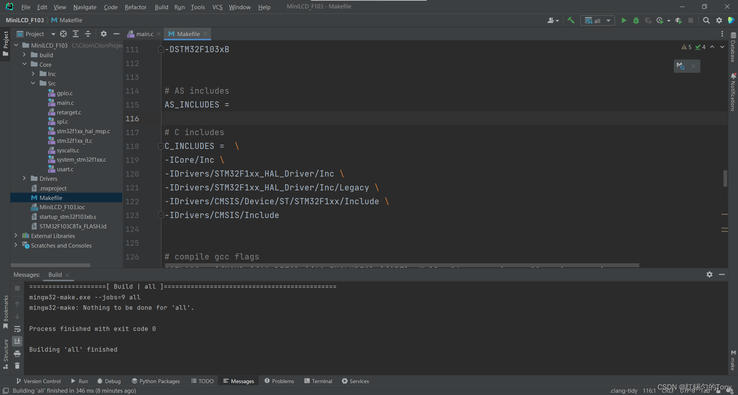The image size is (738, 395).
Task: Expand the External Libraries node
Action: [x=16, y=236]
